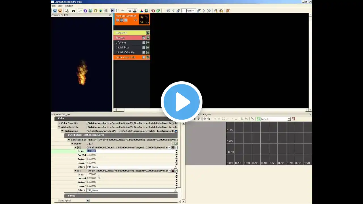Collapse the point [1] entry
This screenshot has width=363, height=204.
[75, 171]
